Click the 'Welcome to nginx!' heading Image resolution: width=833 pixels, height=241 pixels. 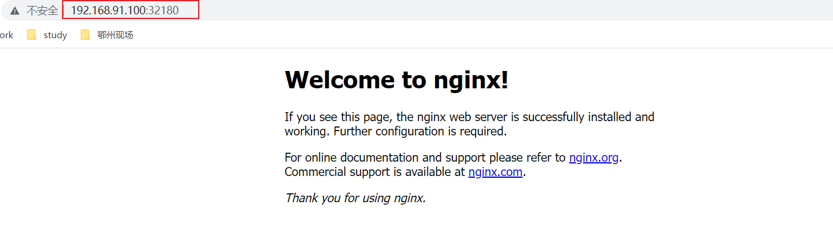point(397,80)
